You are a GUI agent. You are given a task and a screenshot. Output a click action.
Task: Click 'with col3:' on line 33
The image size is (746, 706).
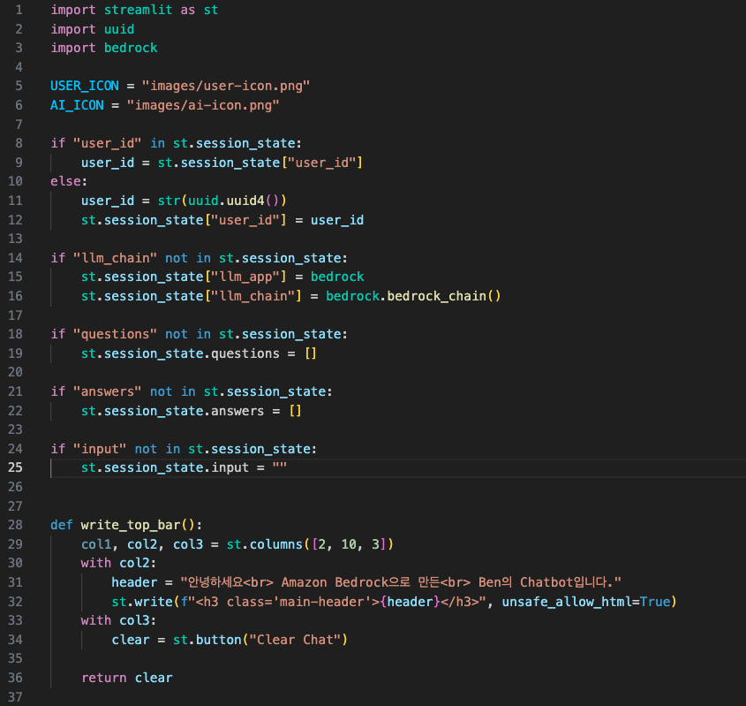point(118,620)
